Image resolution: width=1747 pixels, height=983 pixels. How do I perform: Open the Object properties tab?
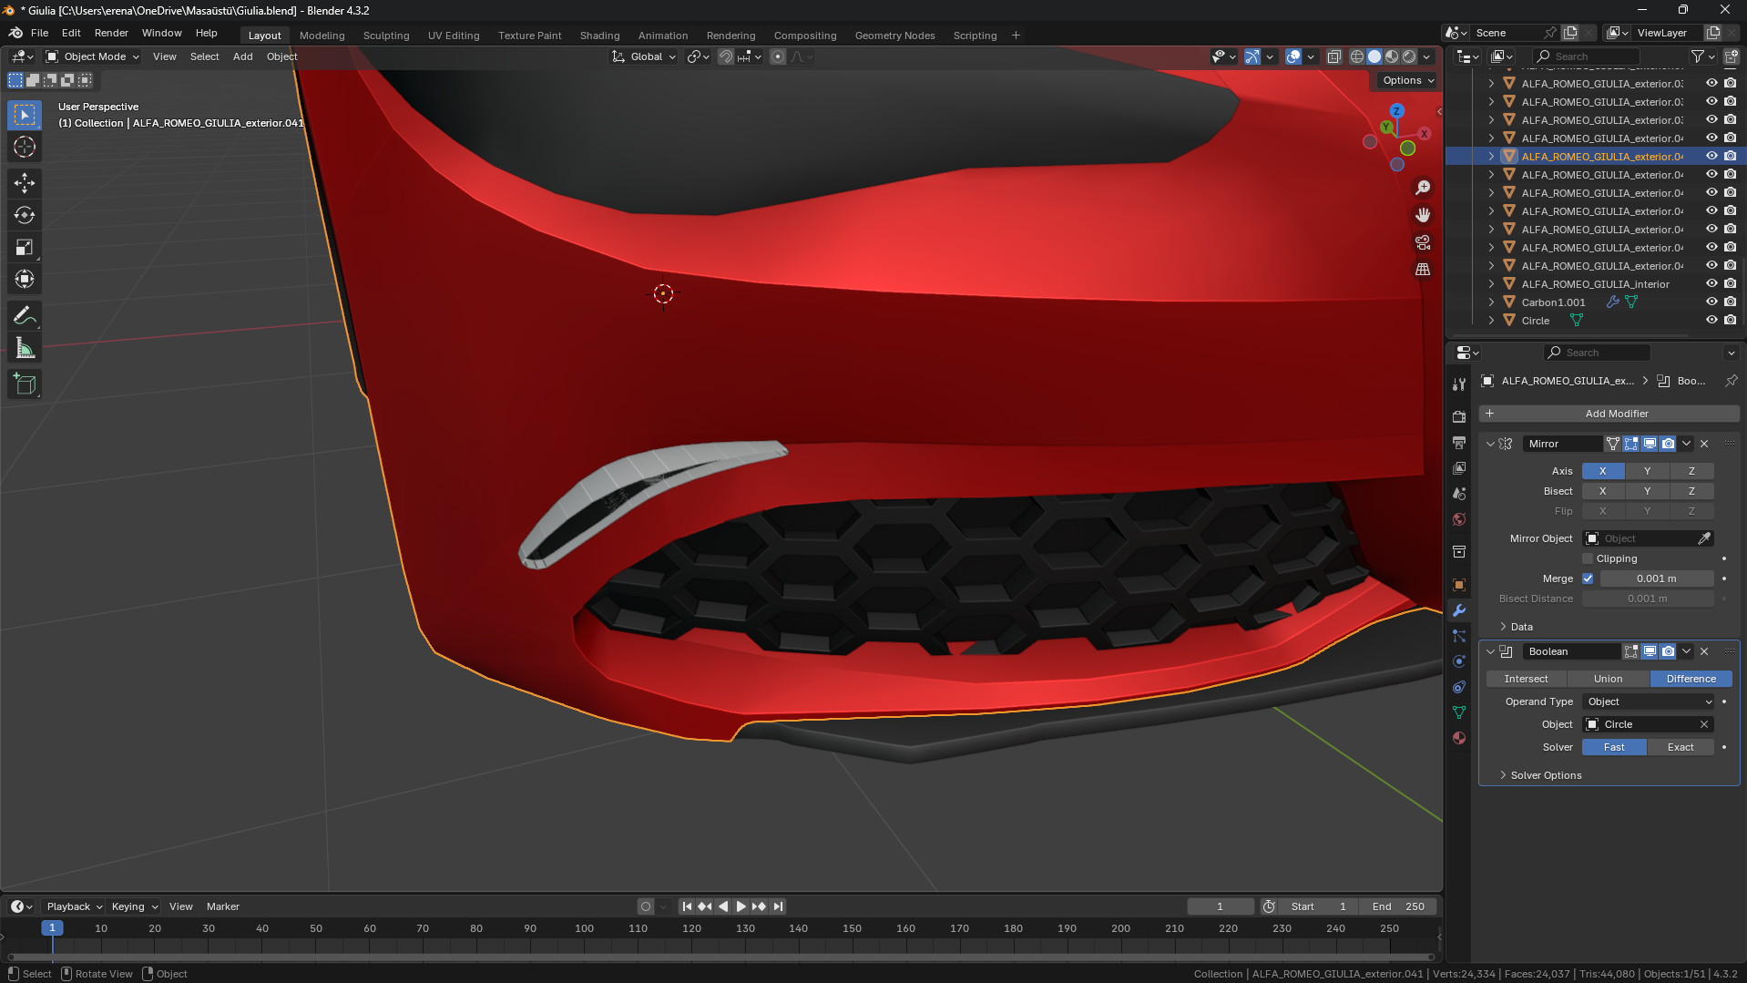pyautogui.click(x=1459, y=585)
